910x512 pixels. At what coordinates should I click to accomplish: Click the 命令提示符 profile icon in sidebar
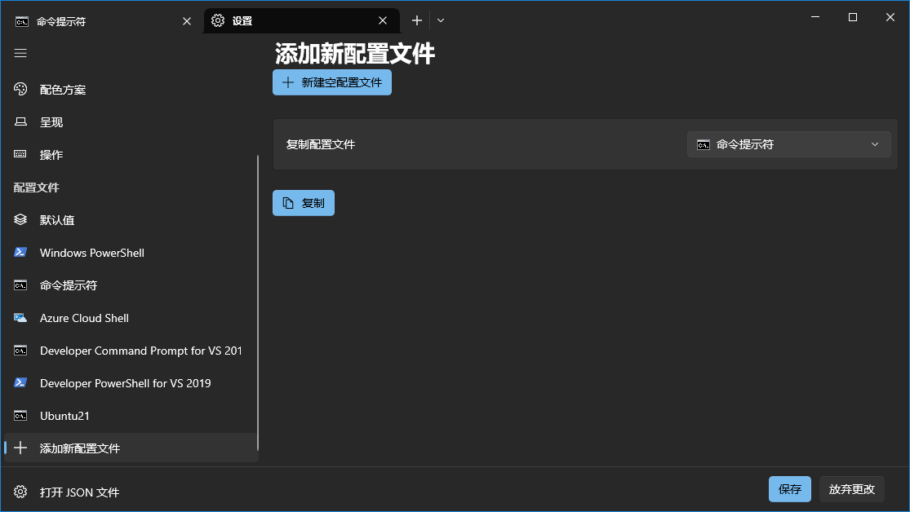(x=20, y=285)
